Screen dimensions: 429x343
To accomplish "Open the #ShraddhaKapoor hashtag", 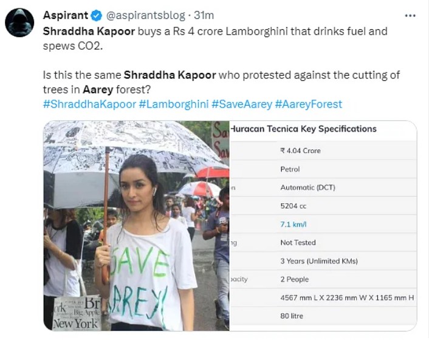I will tap(89, 104).
